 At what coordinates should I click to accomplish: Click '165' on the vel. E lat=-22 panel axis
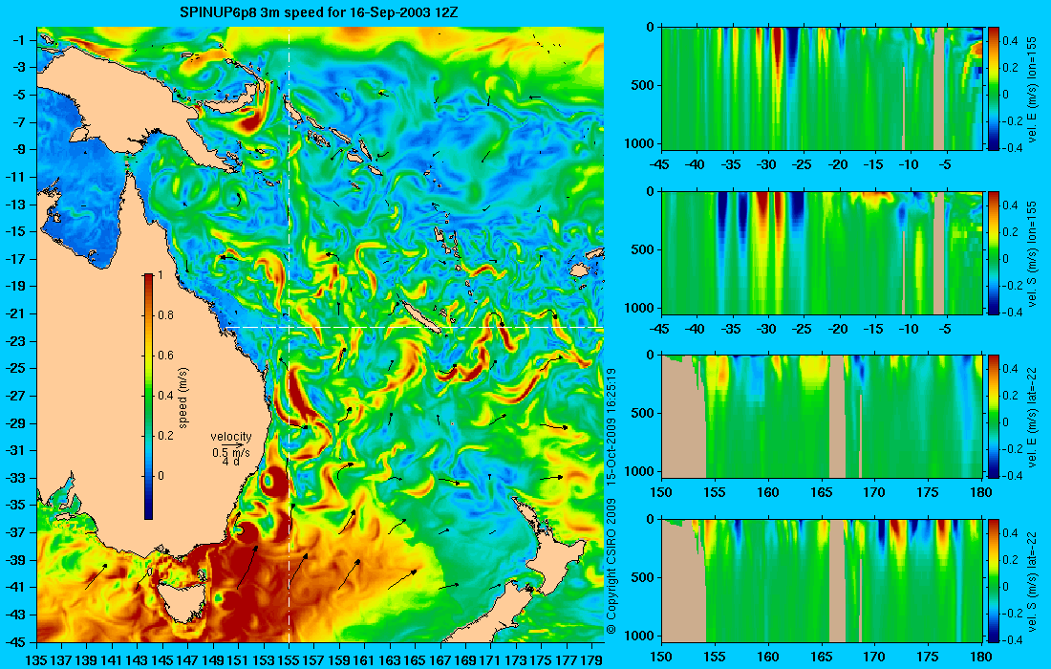coord(821,493)
